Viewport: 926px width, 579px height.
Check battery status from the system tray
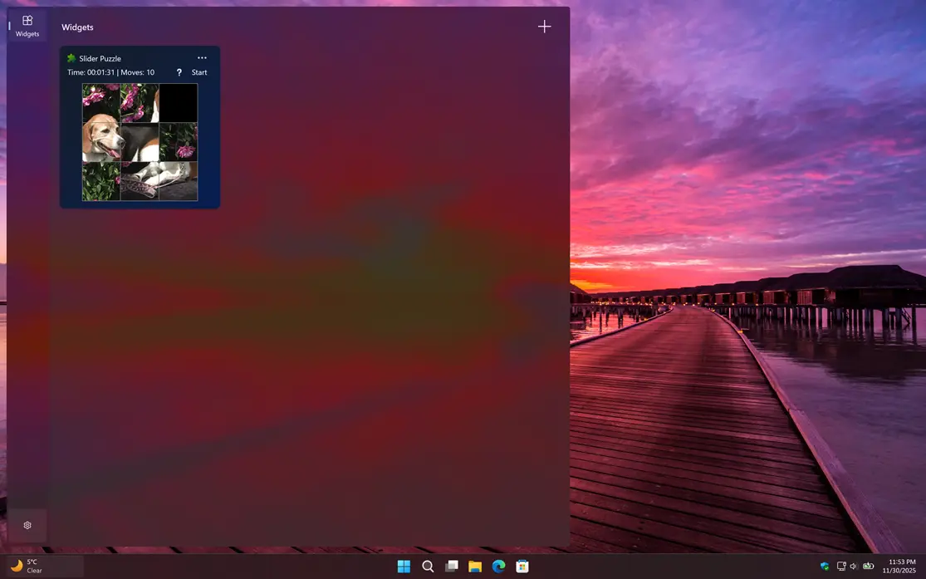click(866, 566)
